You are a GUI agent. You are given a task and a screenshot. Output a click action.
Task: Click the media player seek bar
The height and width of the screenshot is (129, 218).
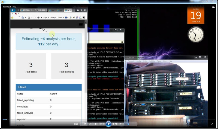[x=109, y=119]
